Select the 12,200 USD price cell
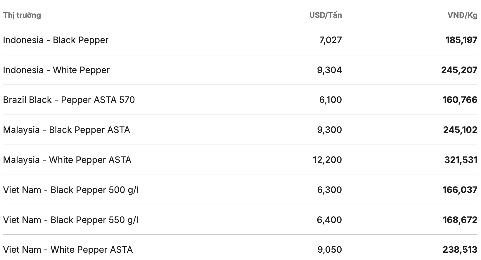 click(327, 160)
